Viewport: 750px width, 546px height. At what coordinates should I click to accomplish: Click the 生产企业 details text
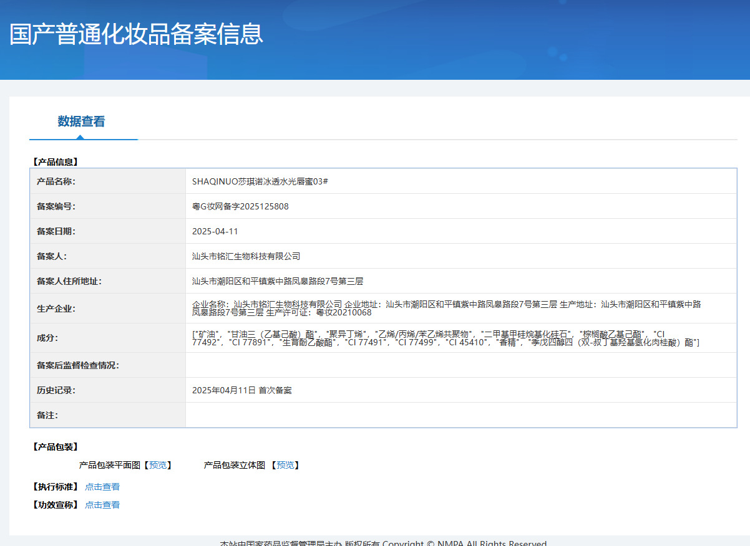[x=447, y=309]
